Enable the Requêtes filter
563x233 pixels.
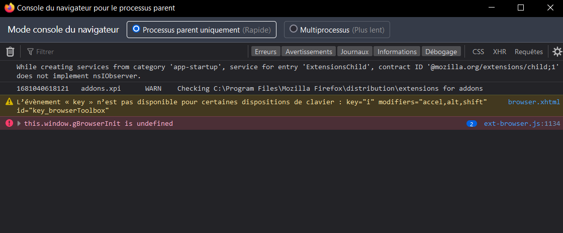click(528, 52)
